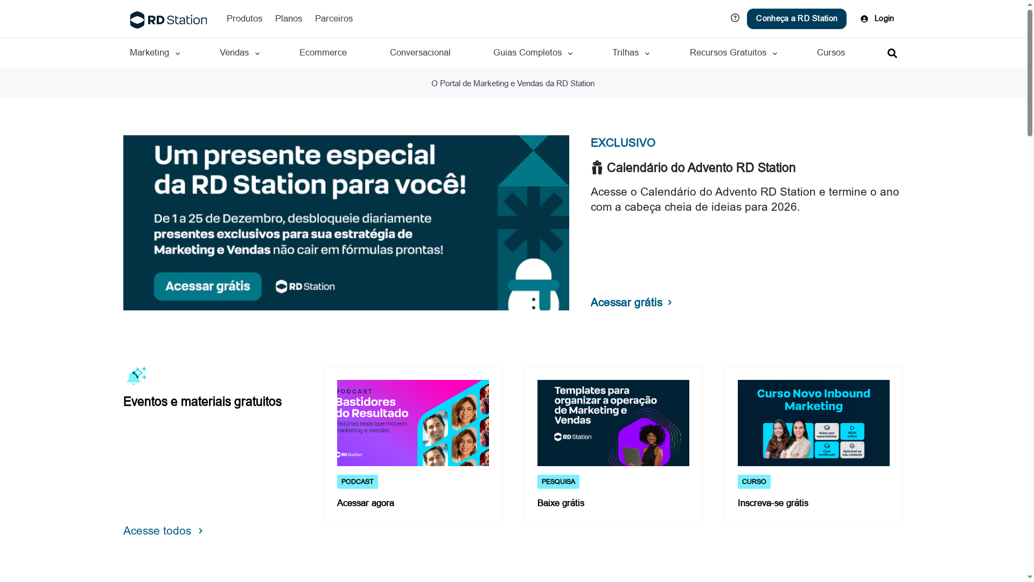Viewport: 1034px width, 582px height.
Task: Click the help question mark icon
Action: click(x=735, y=18)
